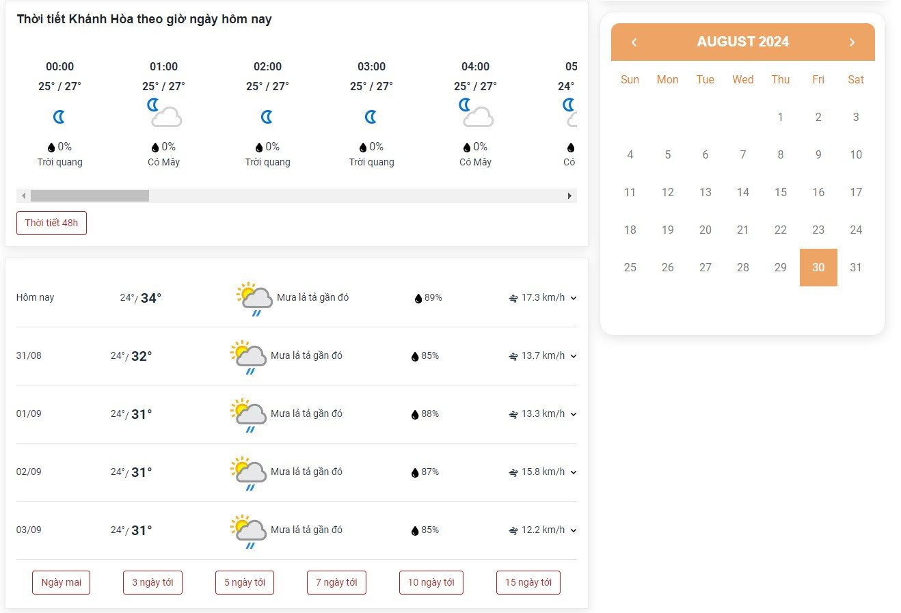
Task: Open the 5 ngày tới forecast
Action: click(x=245, y=582)
